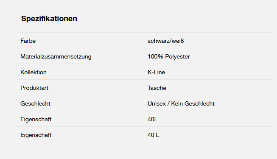Image resolution: width=277 pixels, height=159 pixels.
Task: Select the Kollektion label
Action: 34,72
